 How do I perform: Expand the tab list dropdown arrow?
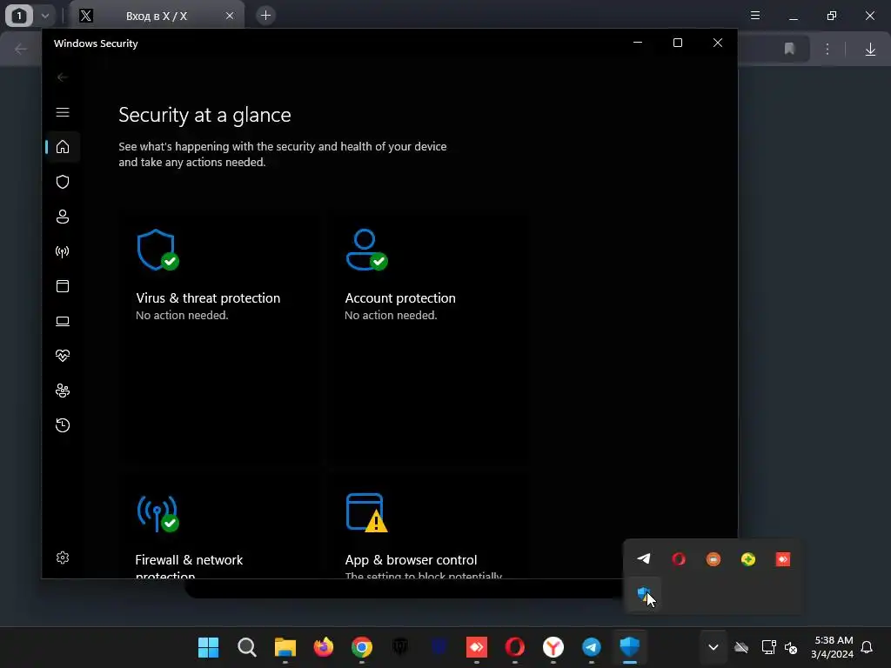click(45, 16)
